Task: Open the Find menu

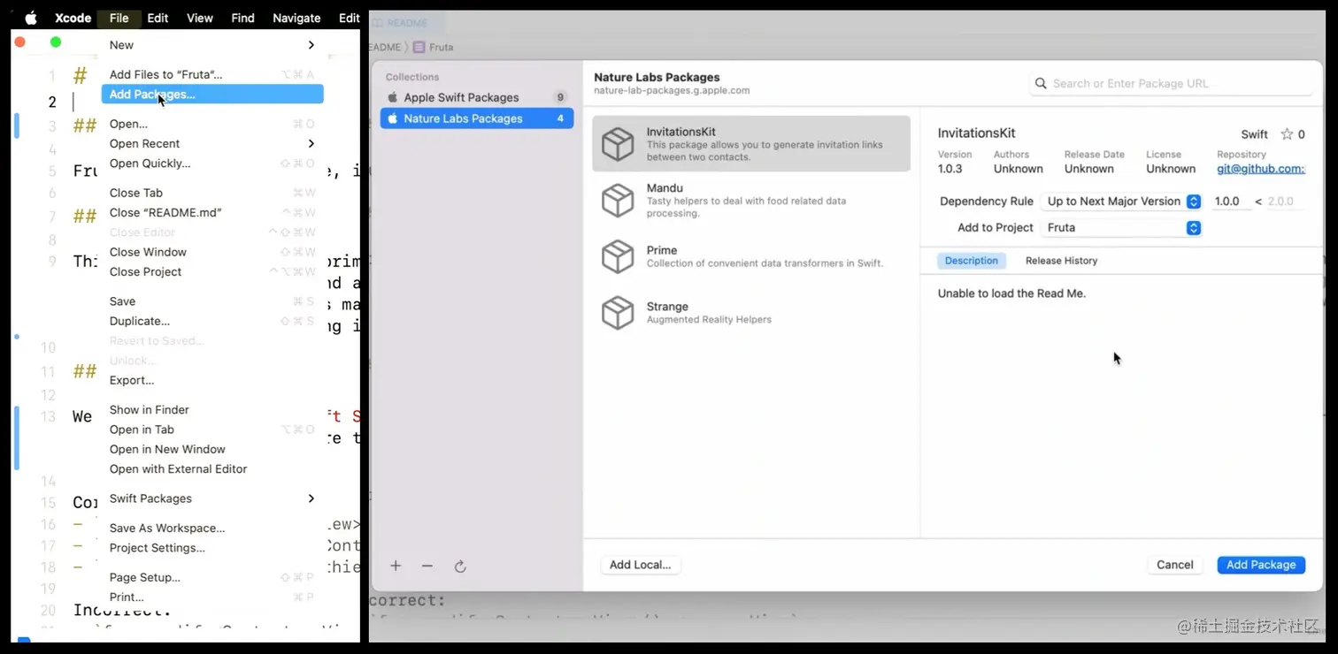Action: (x=242, y=18)
